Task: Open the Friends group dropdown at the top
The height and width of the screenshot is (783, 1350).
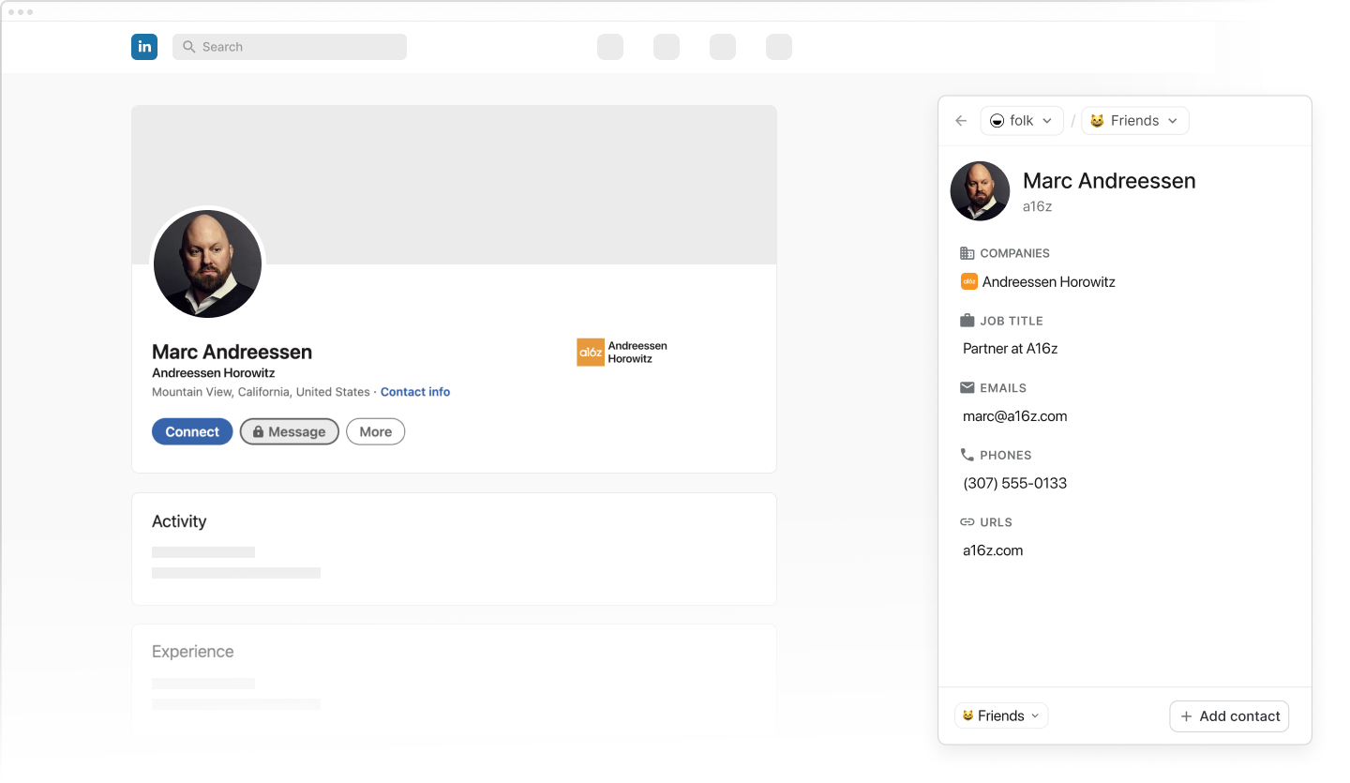Action: (1134, 120)
